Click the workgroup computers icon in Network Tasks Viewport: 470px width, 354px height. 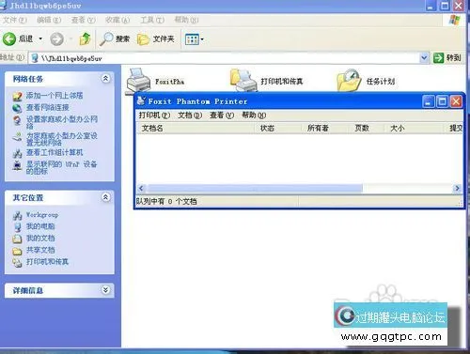click(x=17, y=153)
